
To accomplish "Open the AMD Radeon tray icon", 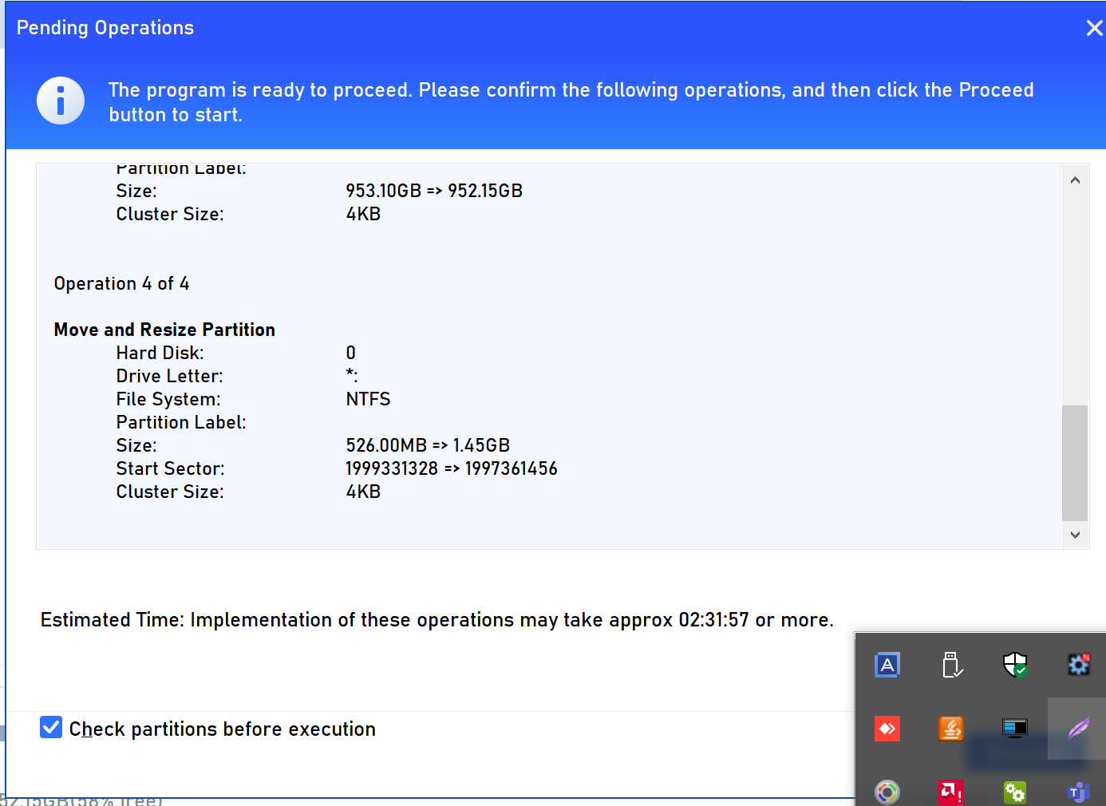I will (x=951, y=792).
